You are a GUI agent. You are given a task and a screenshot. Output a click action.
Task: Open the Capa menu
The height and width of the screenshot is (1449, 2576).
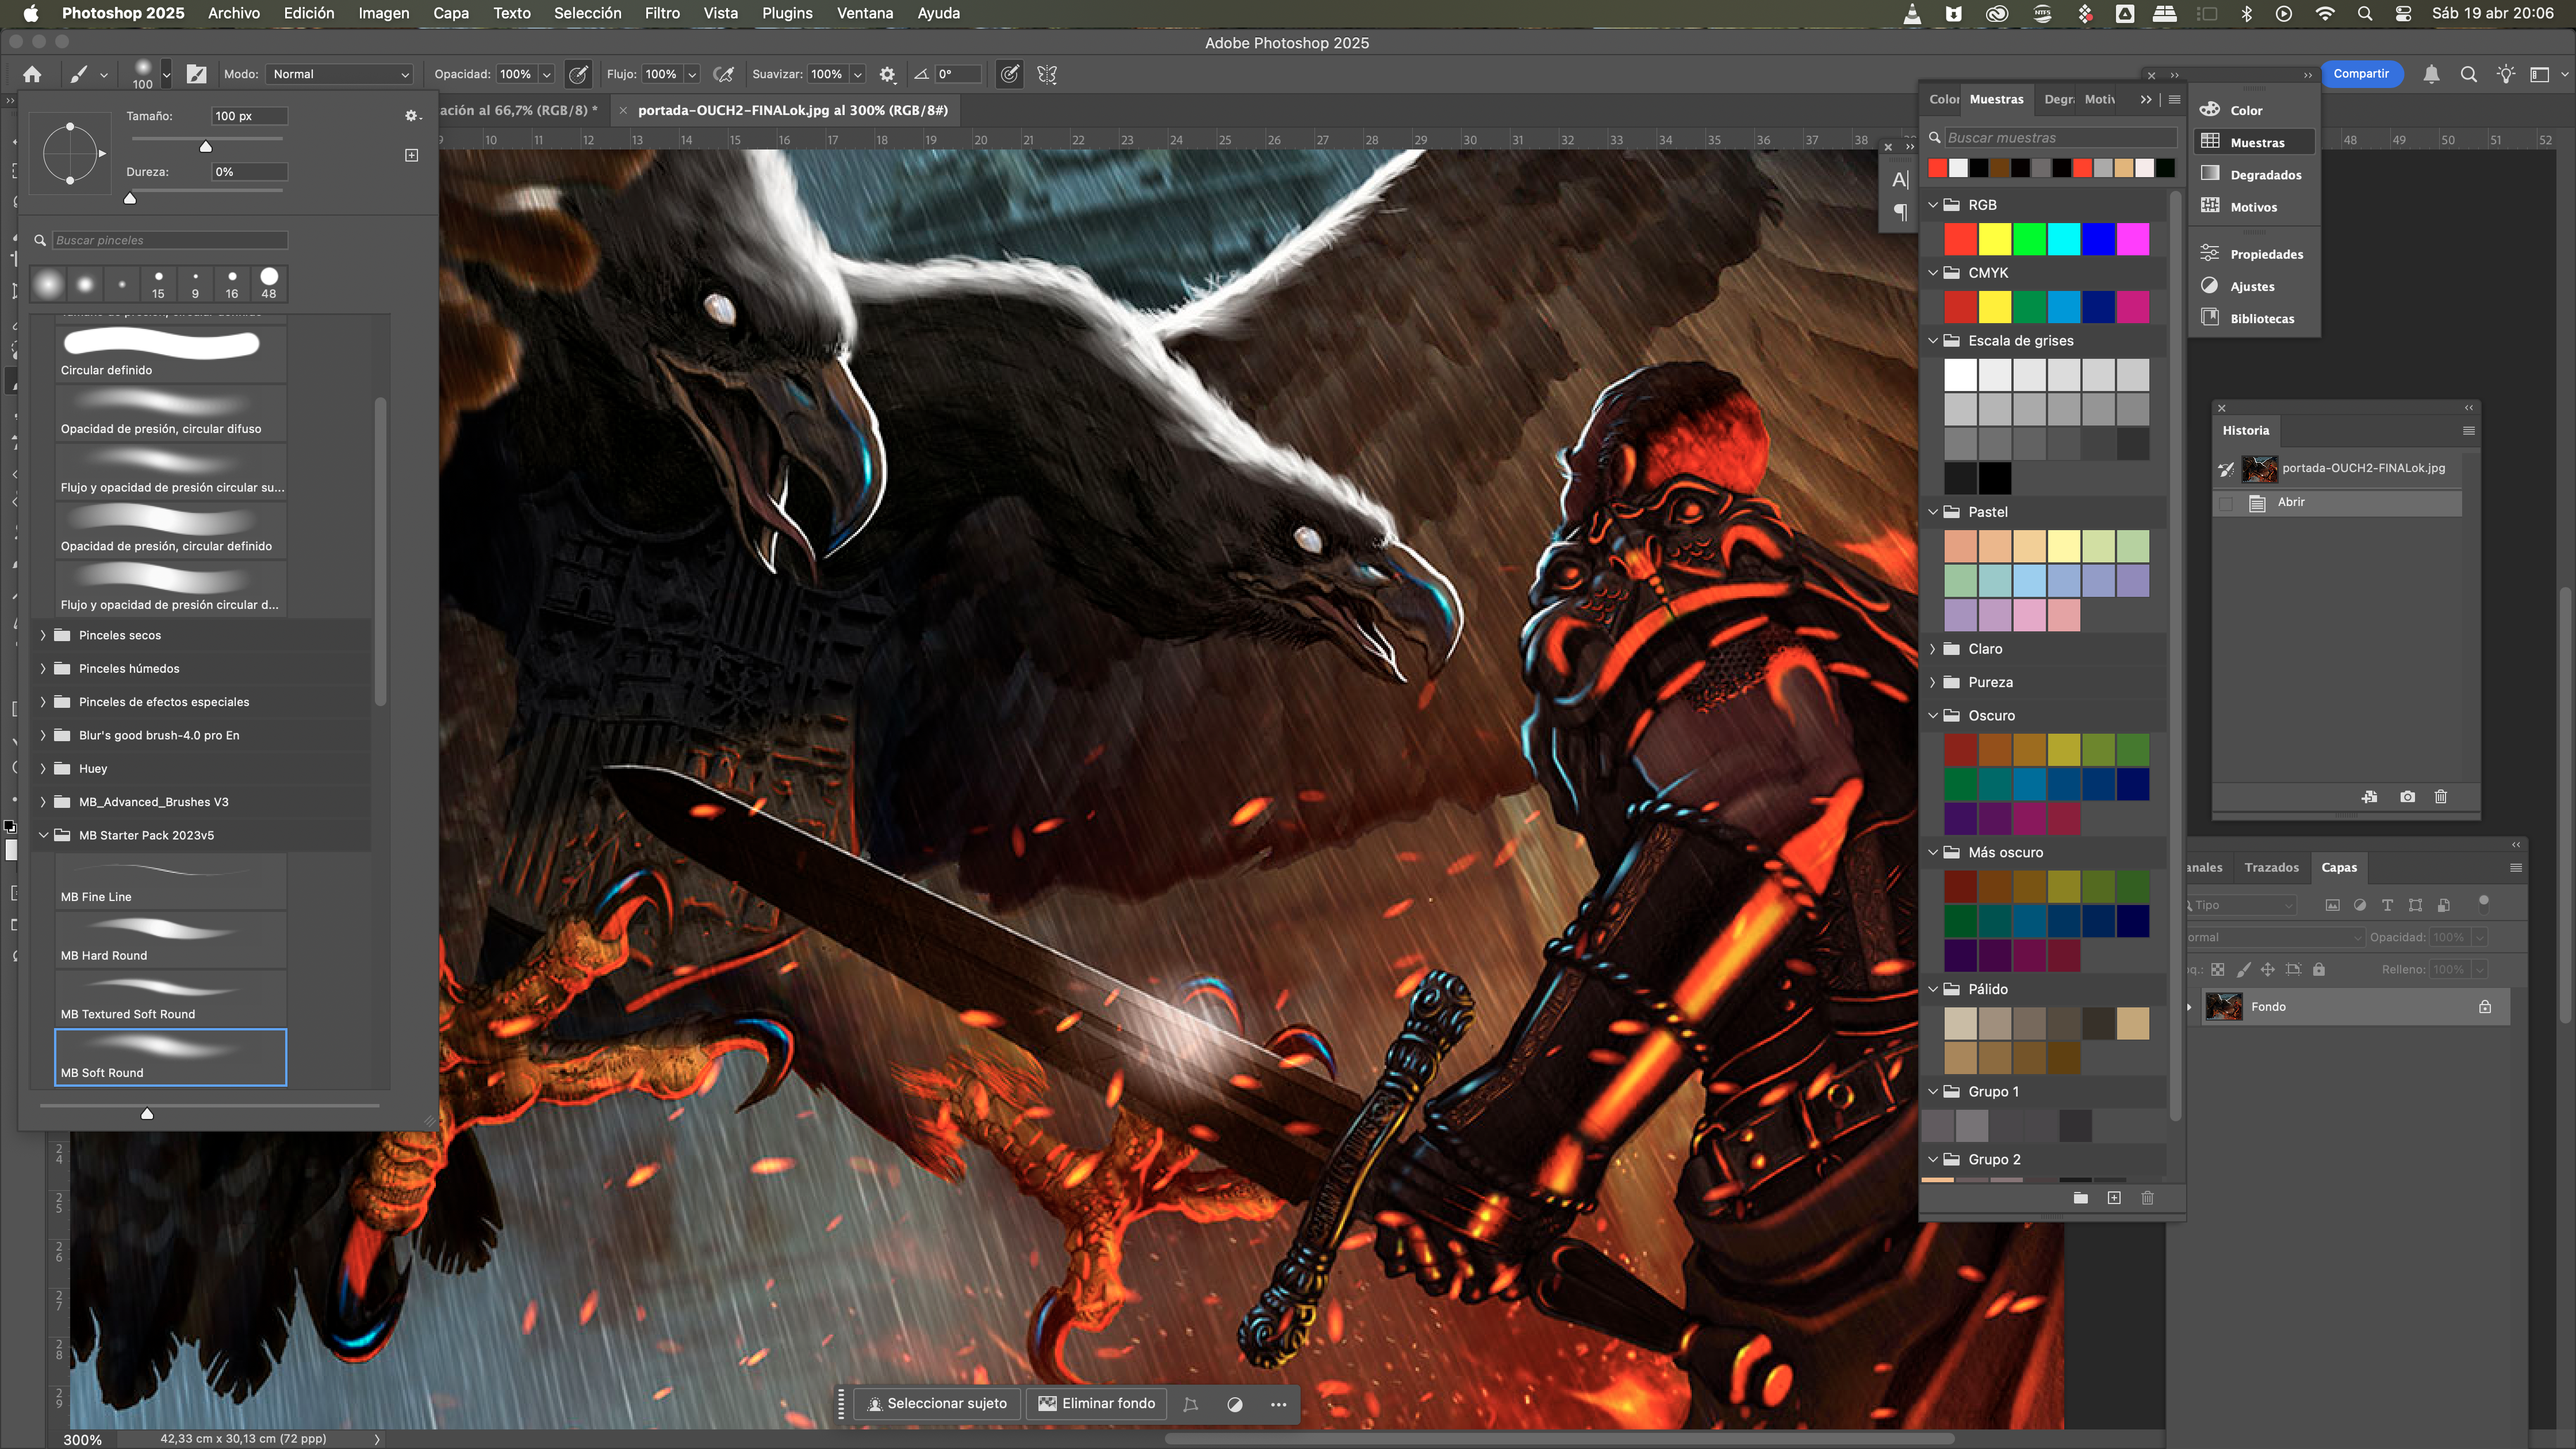point(450,13)
